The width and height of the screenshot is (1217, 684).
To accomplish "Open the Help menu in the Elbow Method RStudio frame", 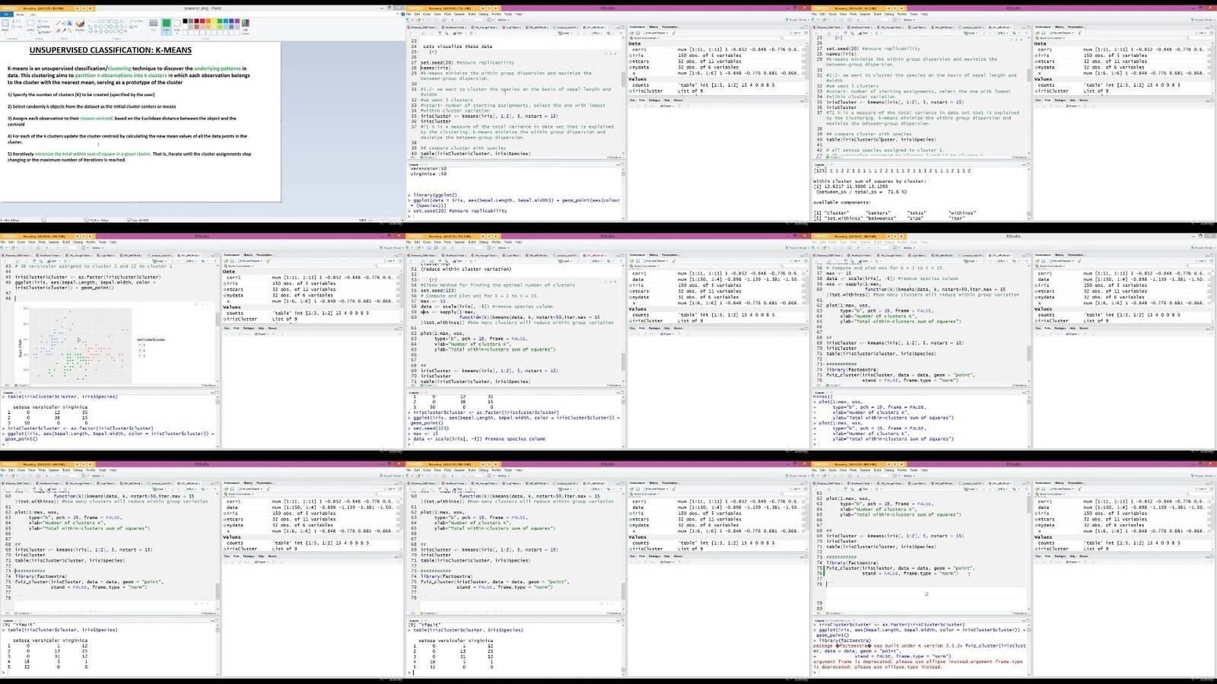I will [x=519, y=242].
